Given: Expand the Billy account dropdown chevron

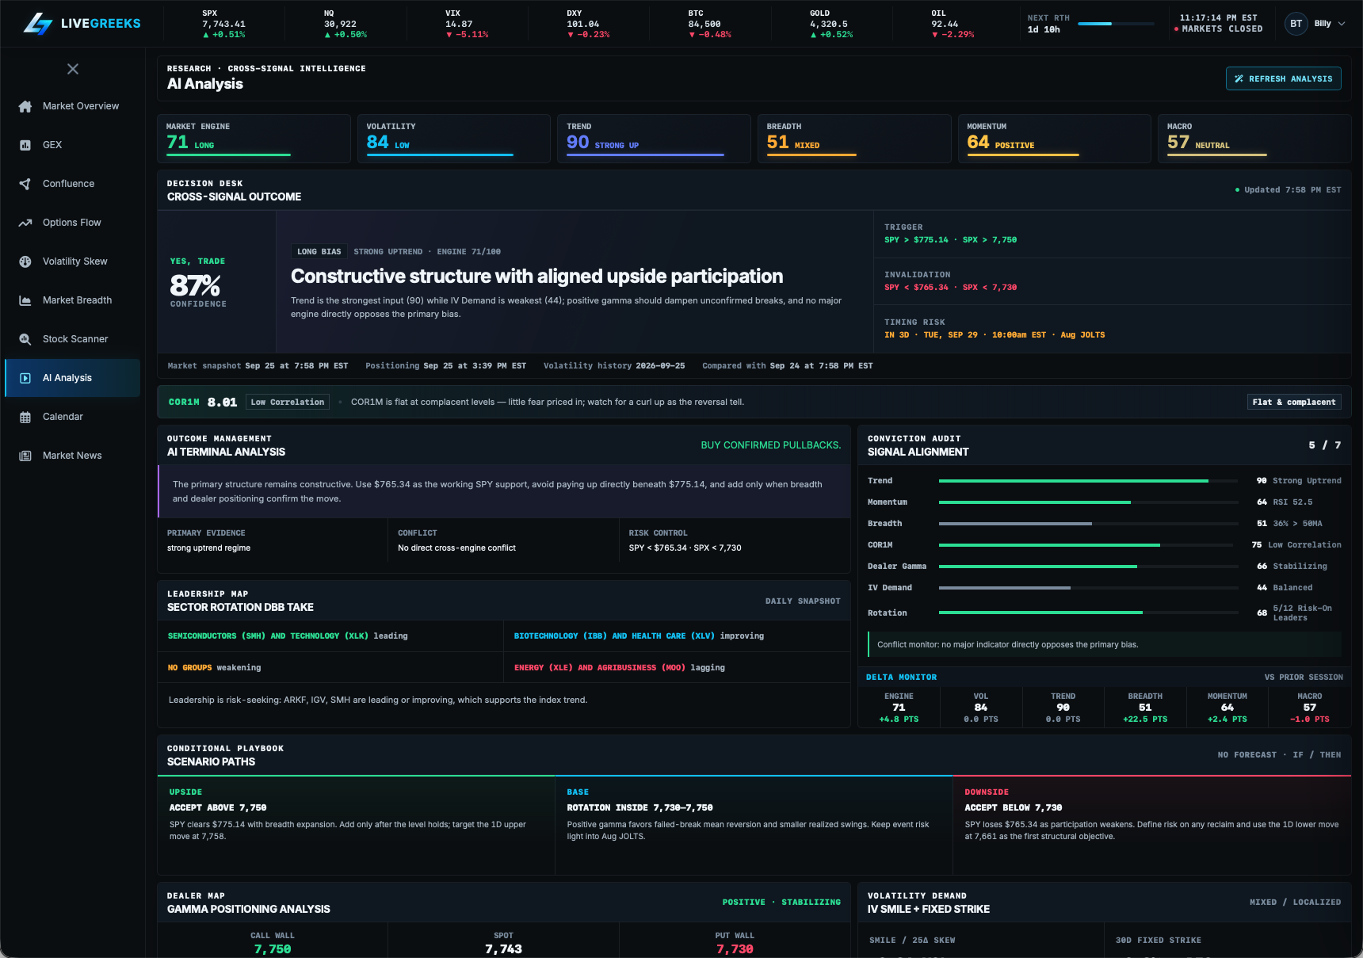Looking at the screenshot, I should point(1342,24).
